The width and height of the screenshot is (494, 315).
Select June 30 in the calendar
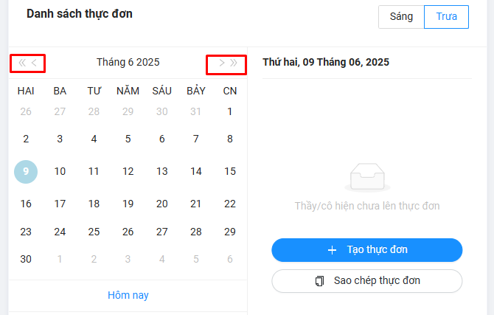point(26,259)
